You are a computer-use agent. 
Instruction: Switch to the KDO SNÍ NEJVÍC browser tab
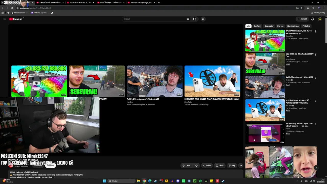50,3
